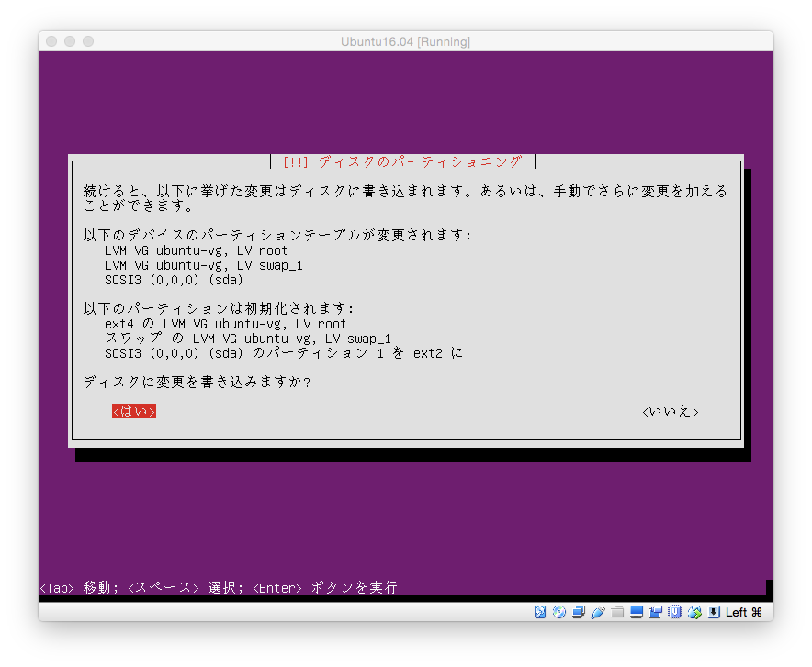Click the shared folders status icon
Image resolution: width=812 pixels, height=667 pixels.
tap(616, 612)
